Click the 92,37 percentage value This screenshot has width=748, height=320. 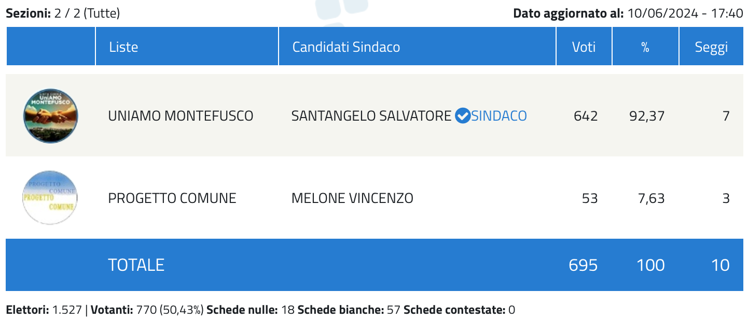(647, 116)
